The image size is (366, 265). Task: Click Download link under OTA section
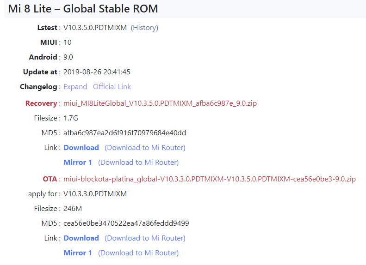pos(81,238)
